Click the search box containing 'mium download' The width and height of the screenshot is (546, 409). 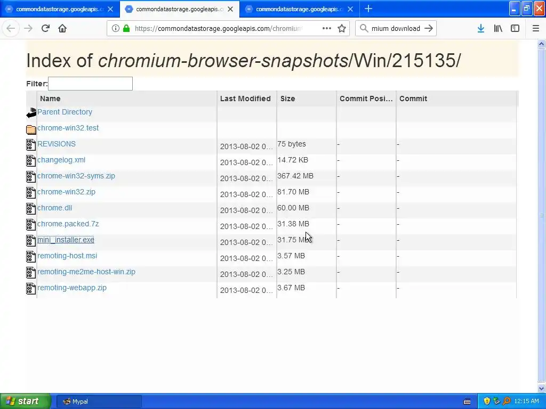396,28
